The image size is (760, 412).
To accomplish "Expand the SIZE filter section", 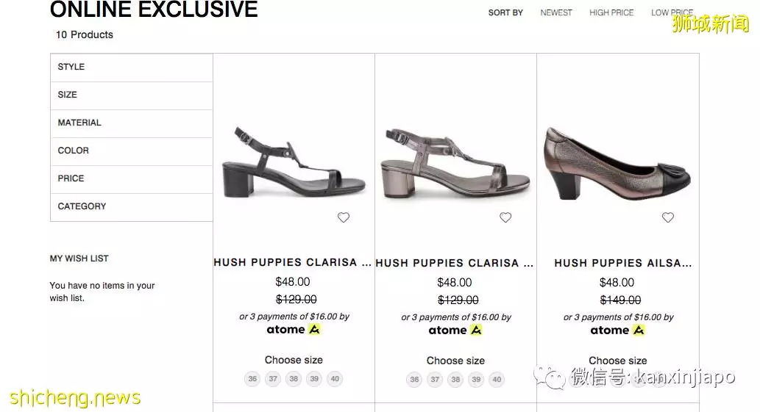I will point(132,95).
